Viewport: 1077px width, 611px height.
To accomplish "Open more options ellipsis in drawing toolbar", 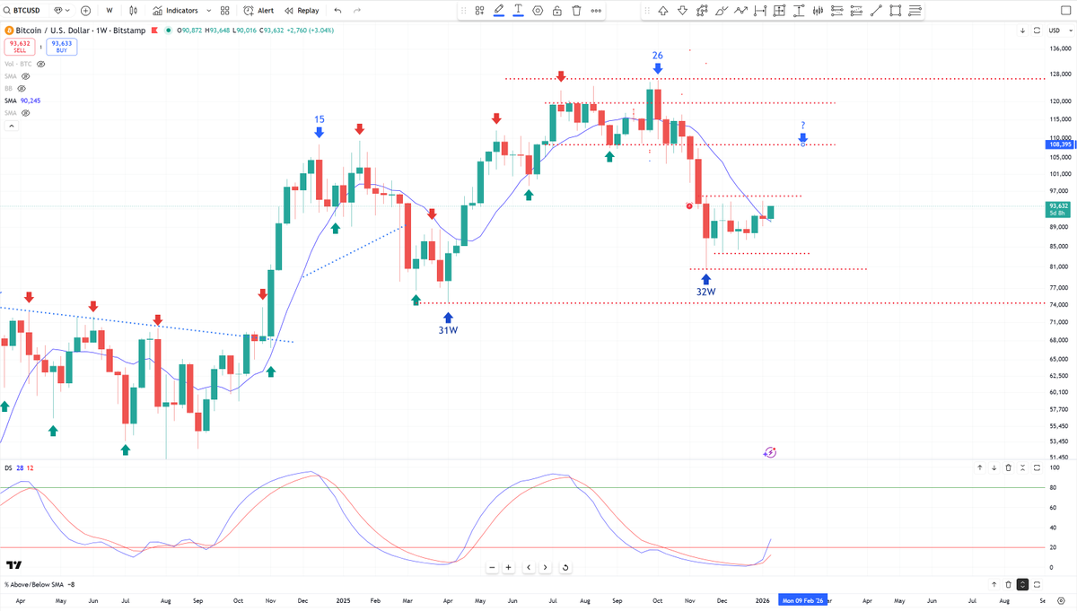I will tap(596, 11).
